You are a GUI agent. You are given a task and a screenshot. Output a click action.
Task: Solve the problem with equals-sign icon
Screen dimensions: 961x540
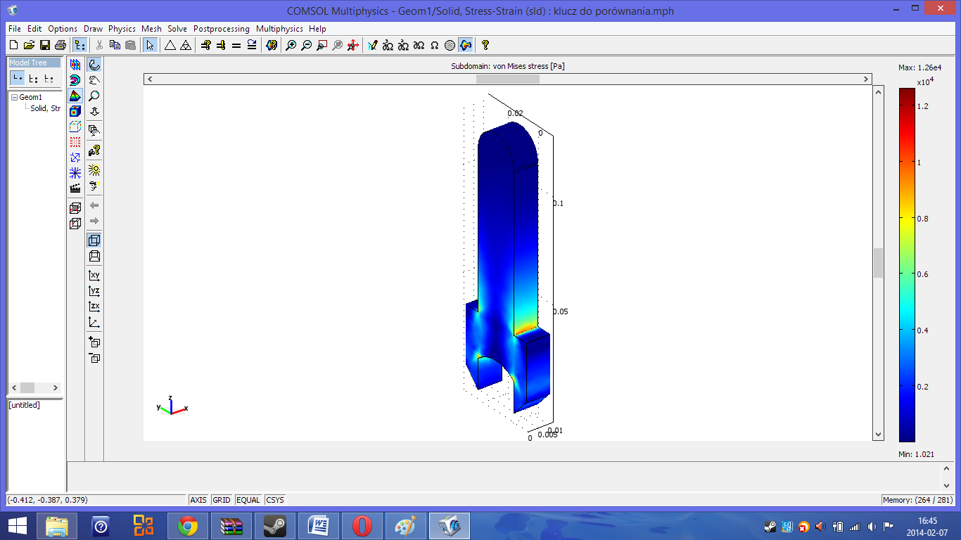coord(236,45)
